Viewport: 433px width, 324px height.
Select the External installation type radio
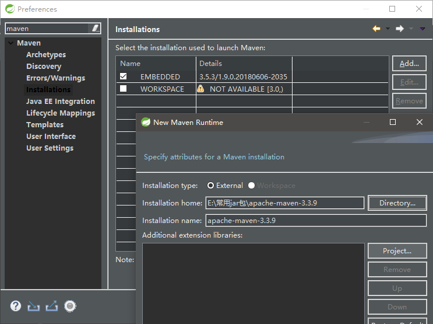click(x=210, y=186)
